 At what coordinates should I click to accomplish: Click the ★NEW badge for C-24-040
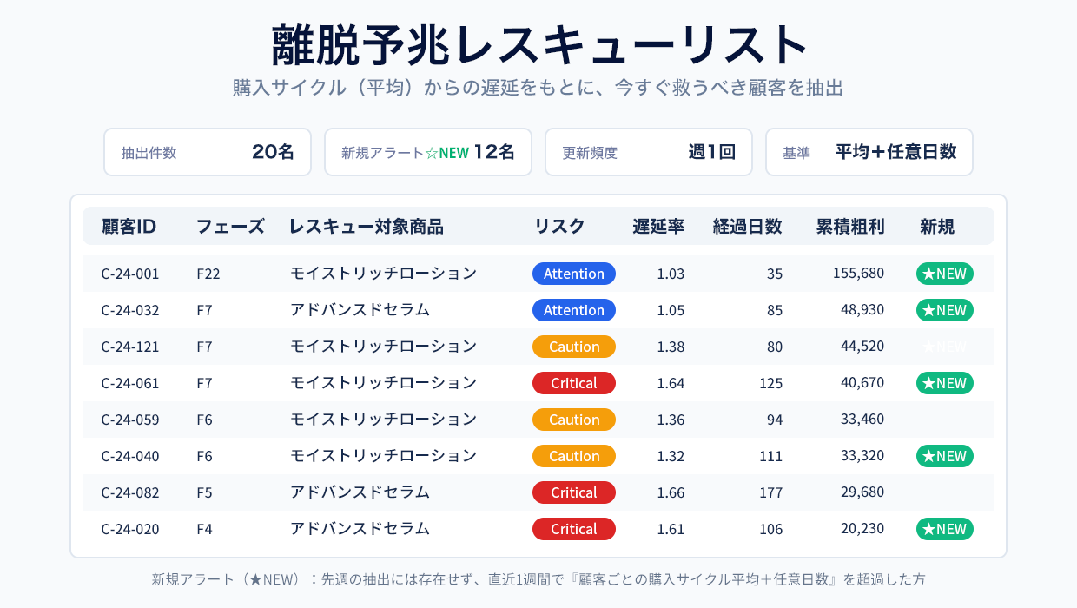(x=944, y=456)
